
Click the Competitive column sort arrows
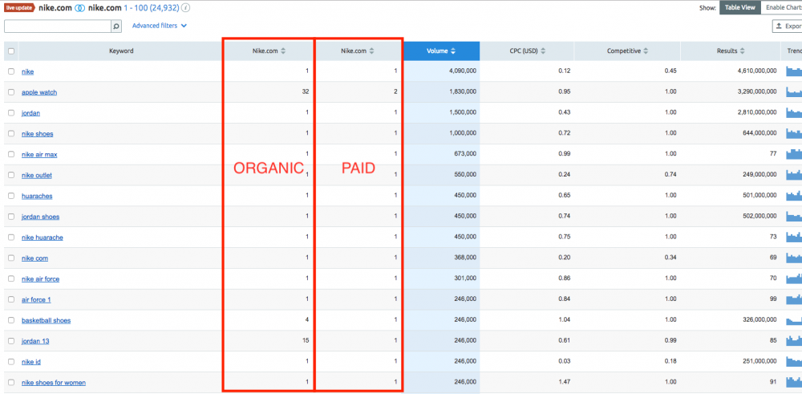click(x=646, y=51)
